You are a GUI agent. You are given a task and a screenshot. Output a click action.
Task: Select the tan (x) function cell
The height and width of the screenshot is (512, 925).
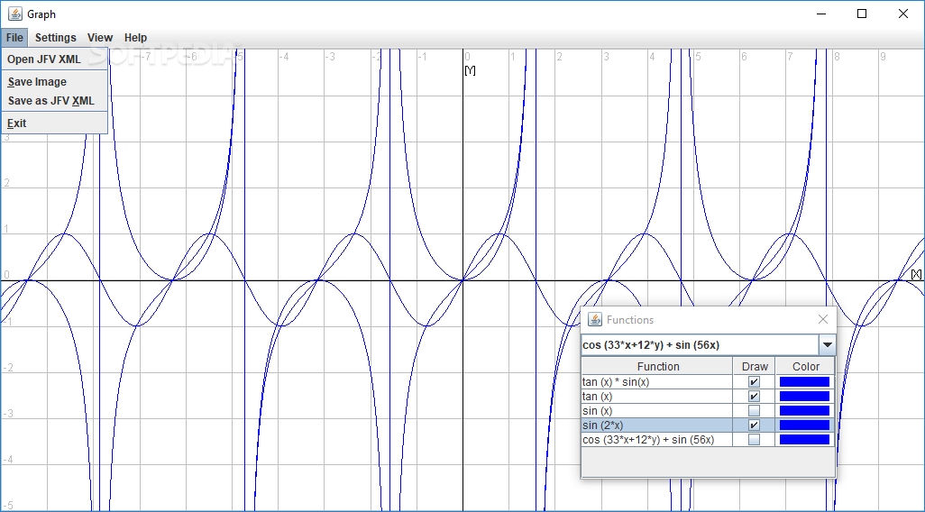(x=656, y=397)
